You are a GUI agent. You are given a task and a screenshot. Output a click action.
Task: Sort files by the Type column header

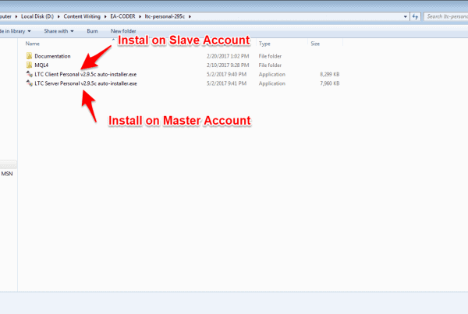(264, 44)
